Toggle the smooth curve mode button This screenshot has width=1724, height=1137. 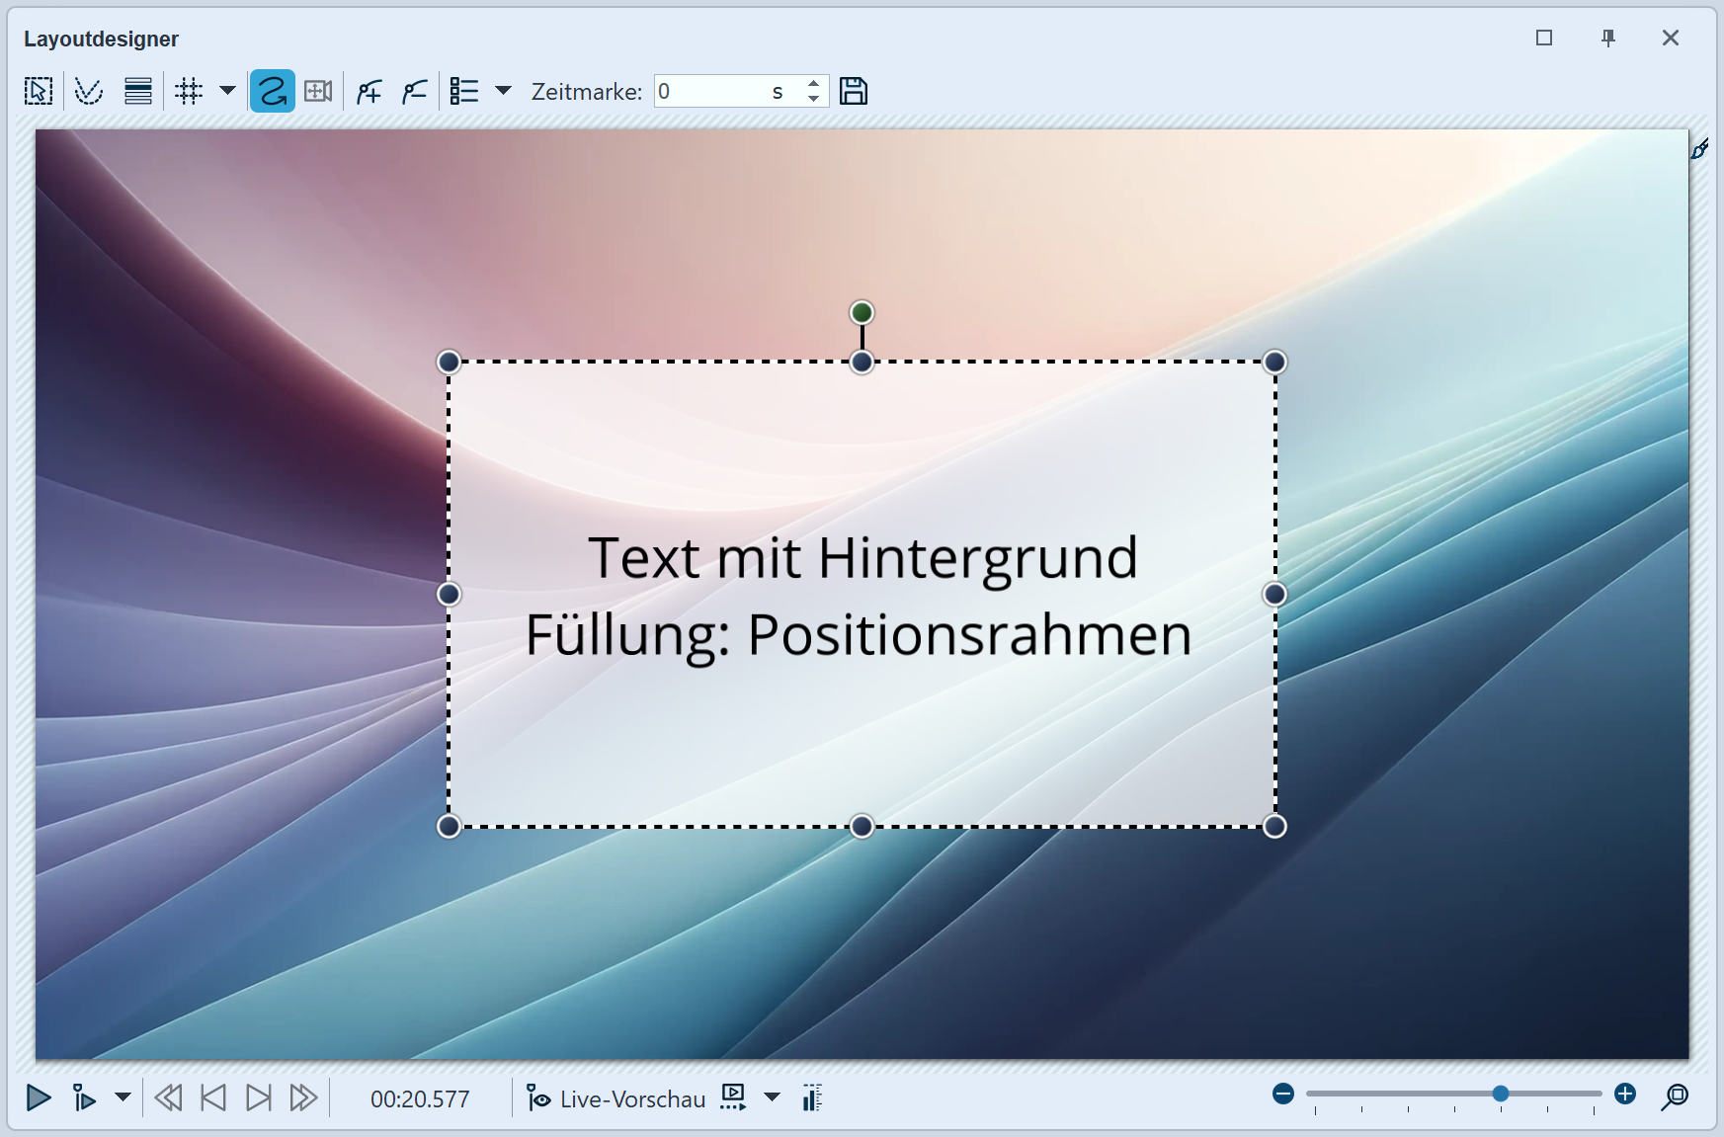pos(272,91)
